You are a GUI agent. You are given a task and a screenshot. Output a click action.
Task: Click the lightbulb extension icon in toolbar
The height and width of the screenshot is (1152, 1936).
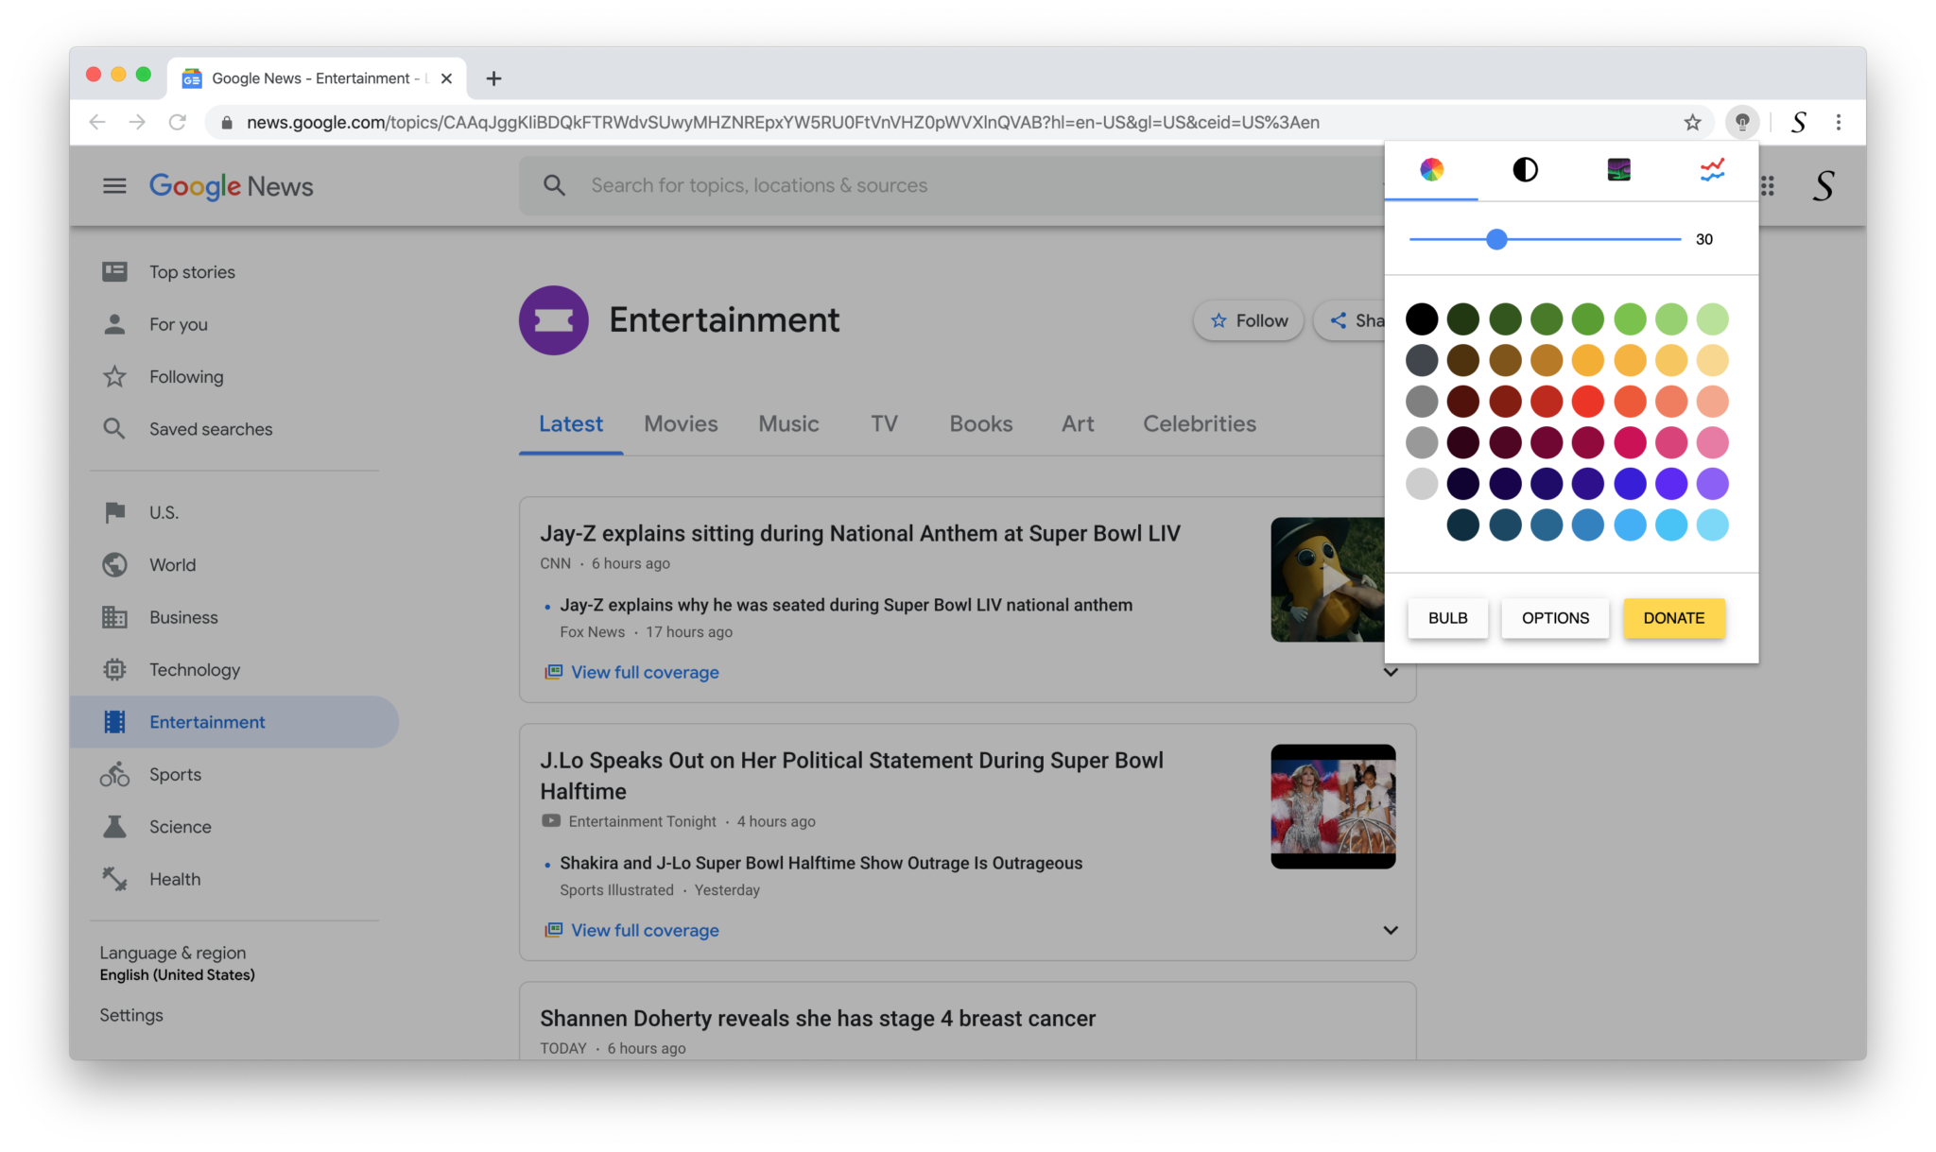pos(1742,122)
